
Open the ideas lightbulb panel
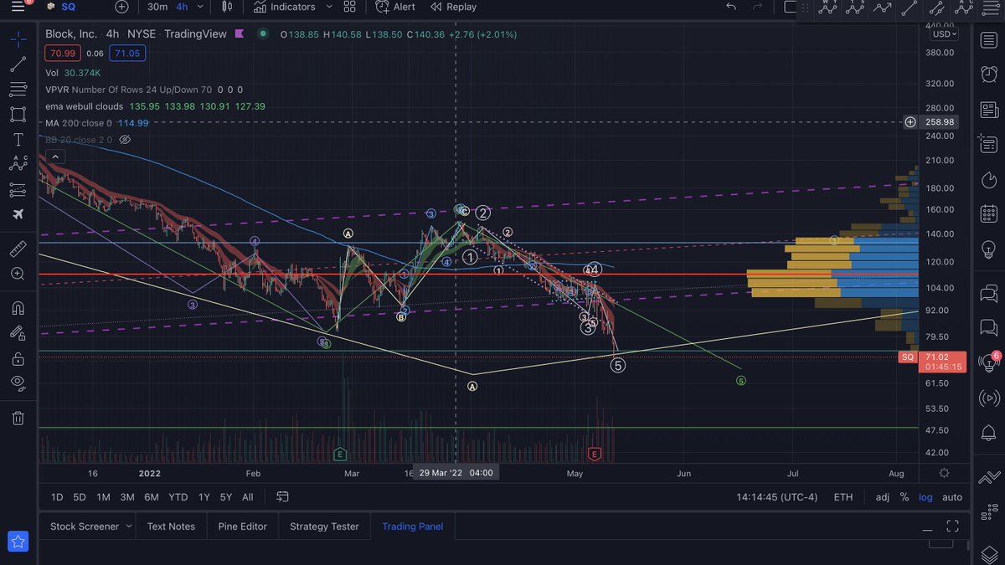pyautogui.click(x=988, y=250)
